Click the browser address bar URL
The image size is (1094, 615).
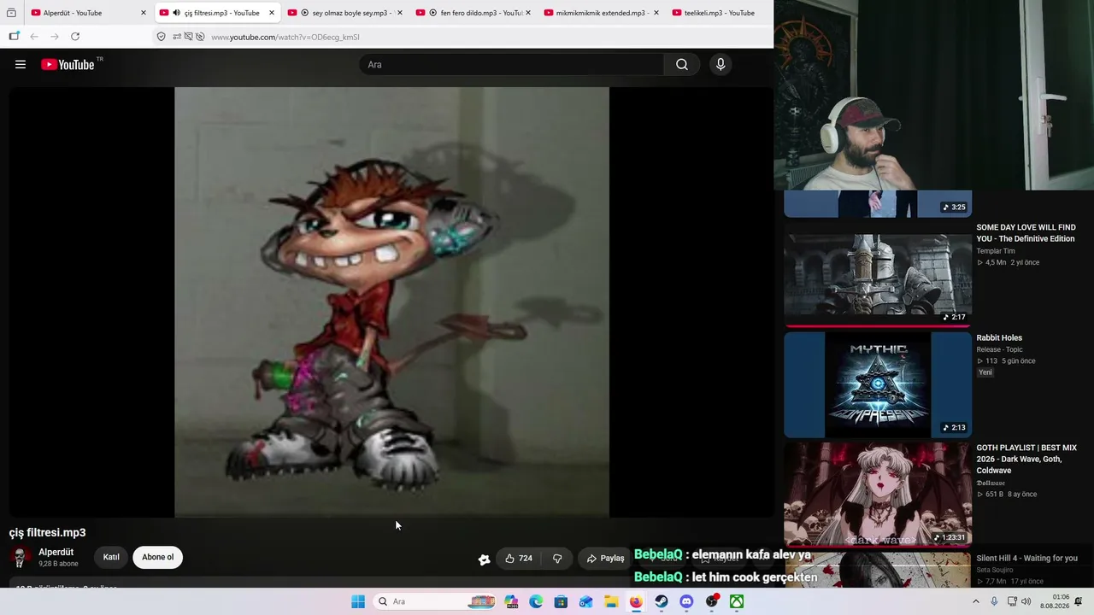point(285,37)
